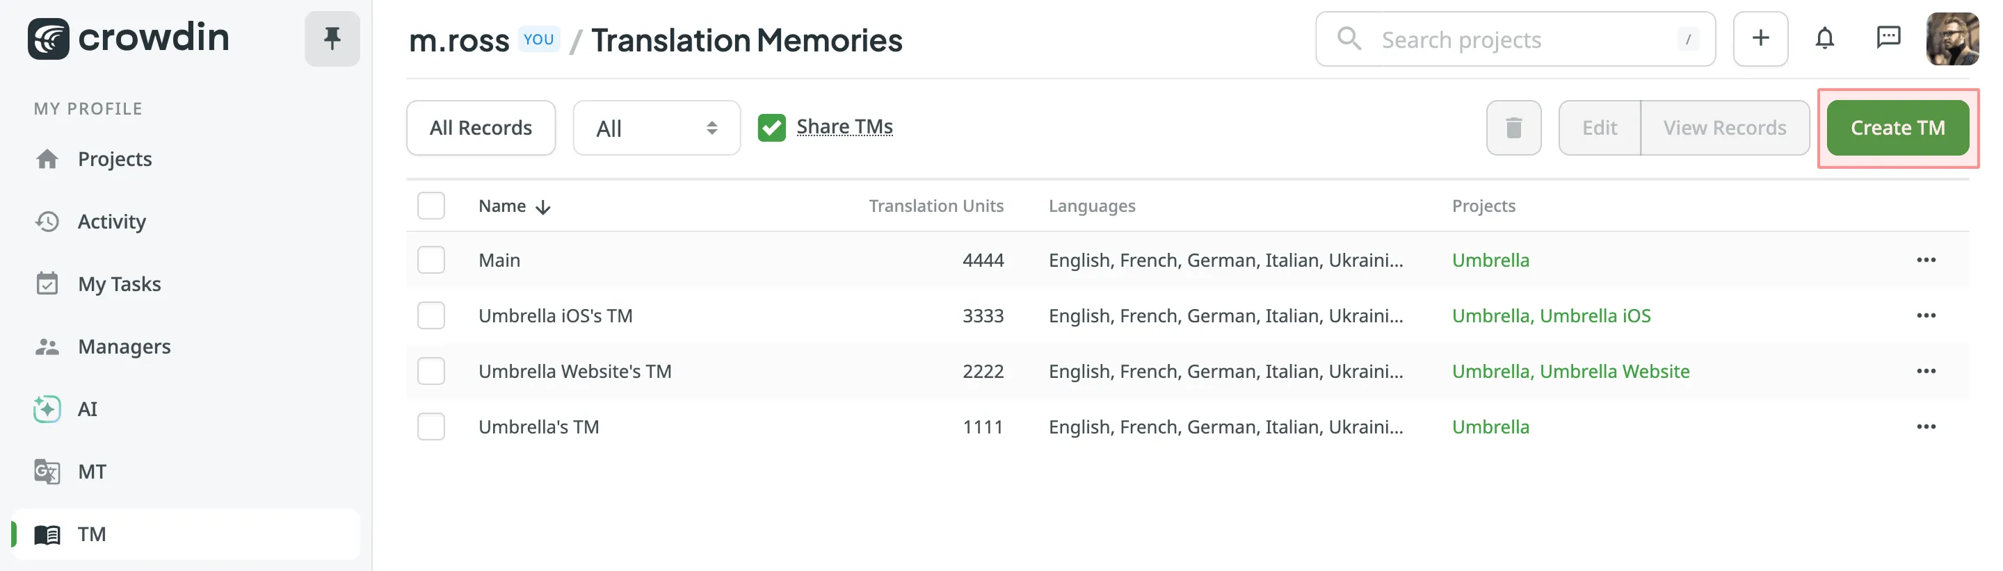Open the messages chat icon
The width and height of the screenshot is (2003, 571).
point(1888,38)
